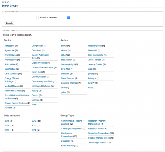
Task: Open the Aerospace topic link
Action: coord(9,46)
